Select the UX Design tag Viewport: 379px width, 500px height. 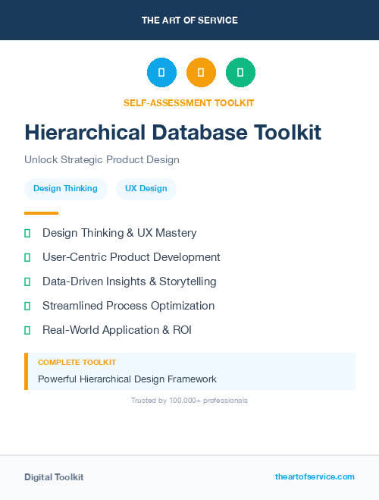pos(146,189)
